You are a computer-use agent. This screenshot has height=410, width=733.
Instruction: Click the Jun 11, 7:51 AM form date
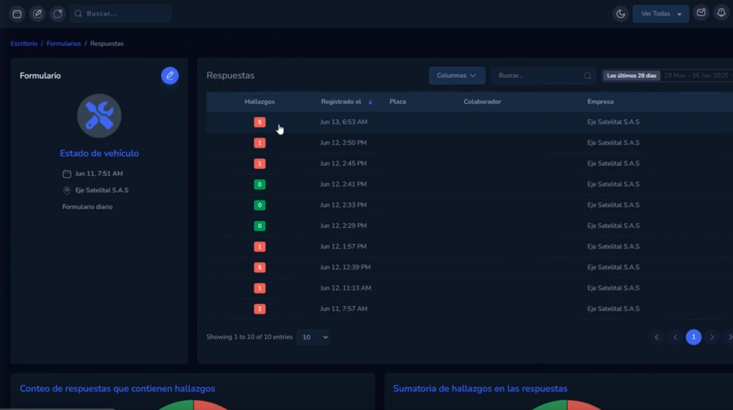99,173
